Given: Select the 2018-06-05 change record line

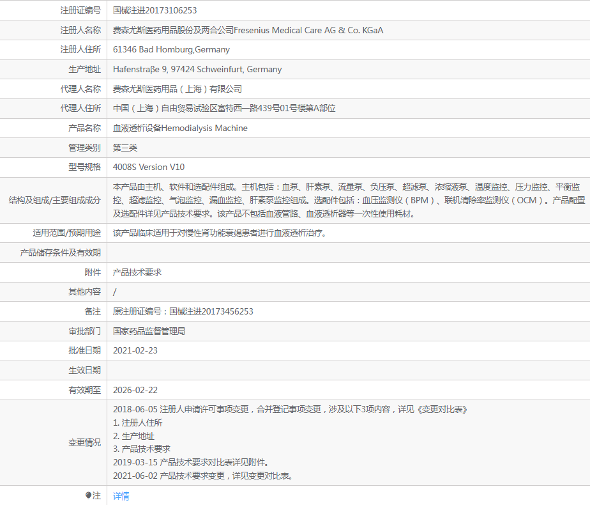Looking at the screenshot, I should pyautogui.click(x=290, y=409).
